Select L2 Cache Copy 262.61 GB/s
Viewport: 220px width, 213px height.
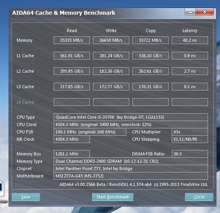(x=151, y=71)
